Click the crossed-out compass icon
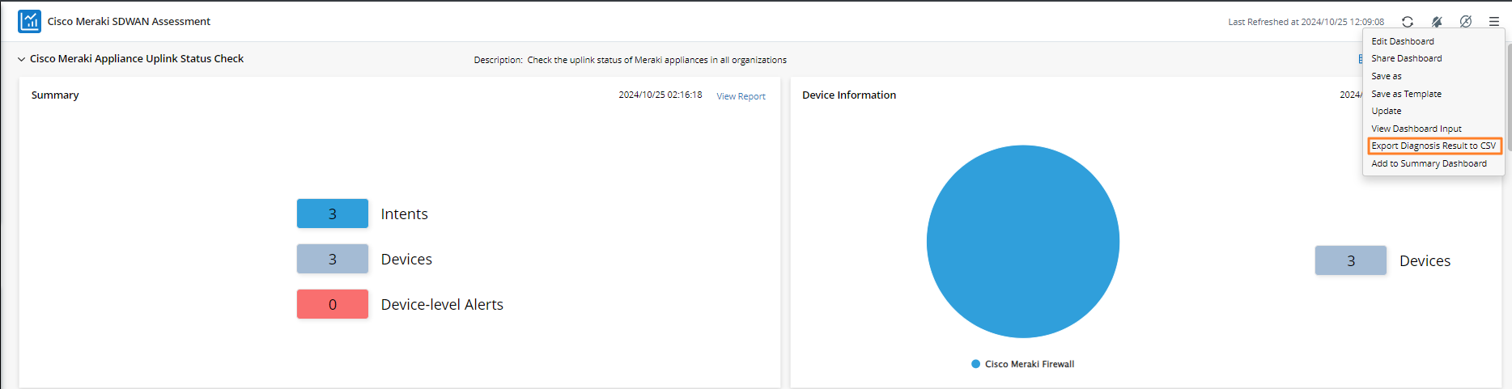This screenshot has height=389, width=1512. [1466, 22]
